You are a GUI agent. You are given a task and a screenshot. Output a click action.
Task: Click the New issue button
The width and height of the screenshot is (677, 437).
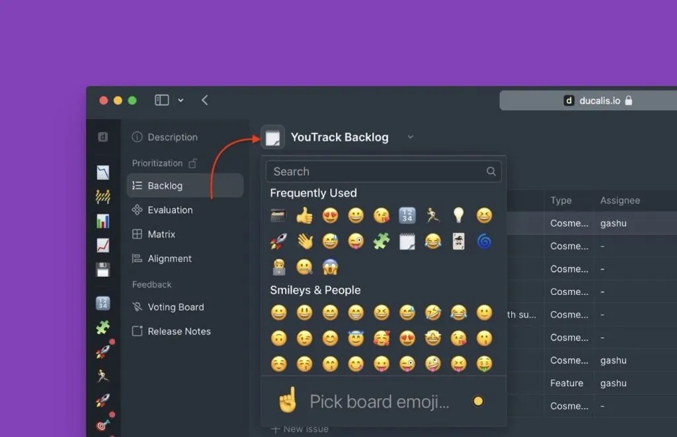pyautogui.click(x=299, y=429)
